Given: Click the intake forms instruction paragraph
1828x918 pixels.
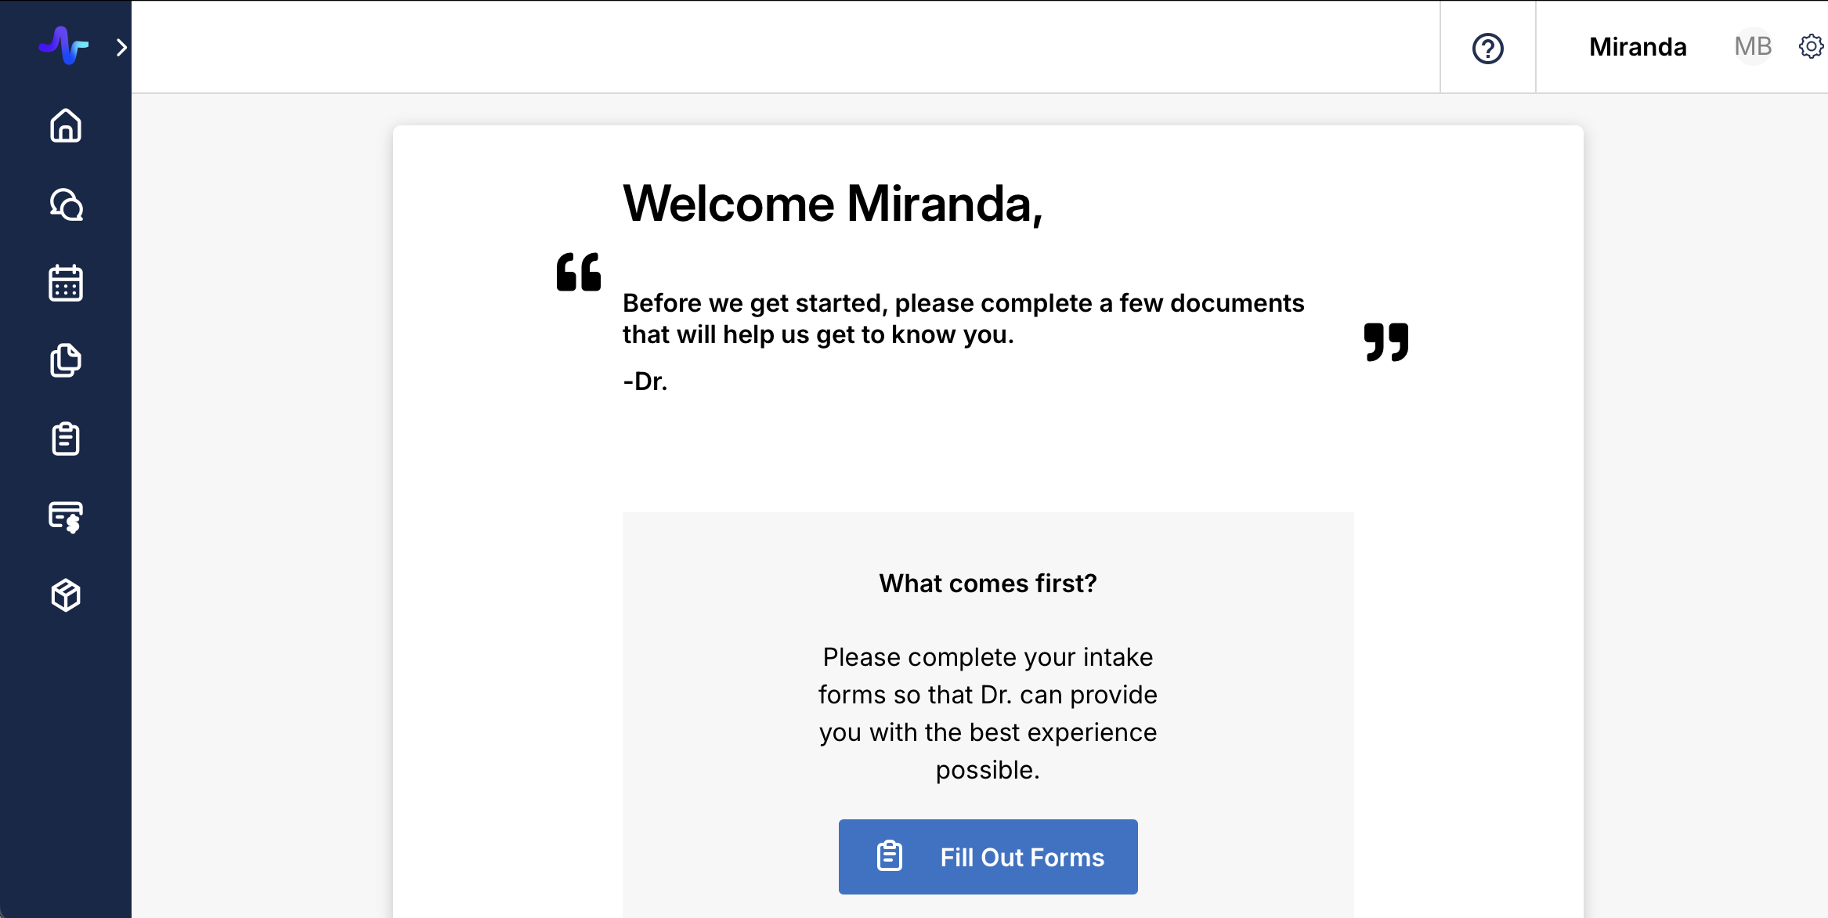Looking at the screenshot, I should (988, 713).
